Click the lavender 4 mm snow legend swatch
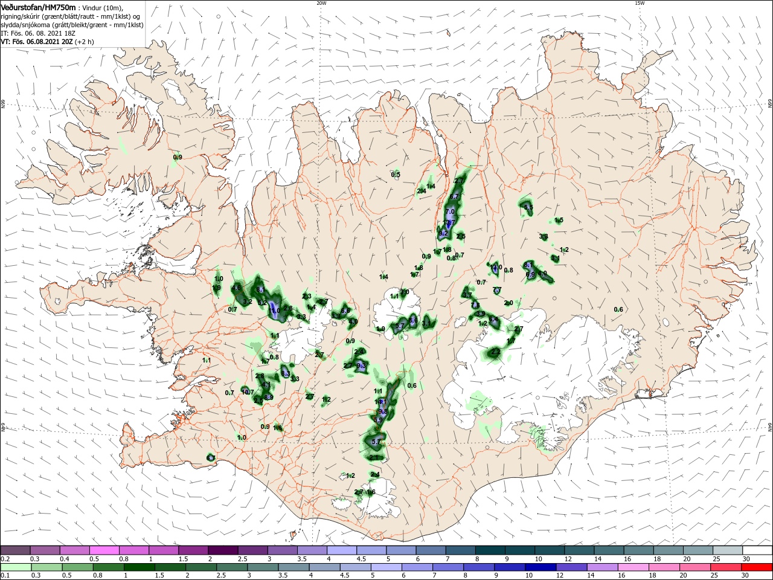This screenshot has width=773, height=580. tap(342, 550)
